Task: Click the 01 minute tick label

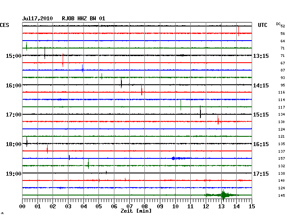Action: 38,206
